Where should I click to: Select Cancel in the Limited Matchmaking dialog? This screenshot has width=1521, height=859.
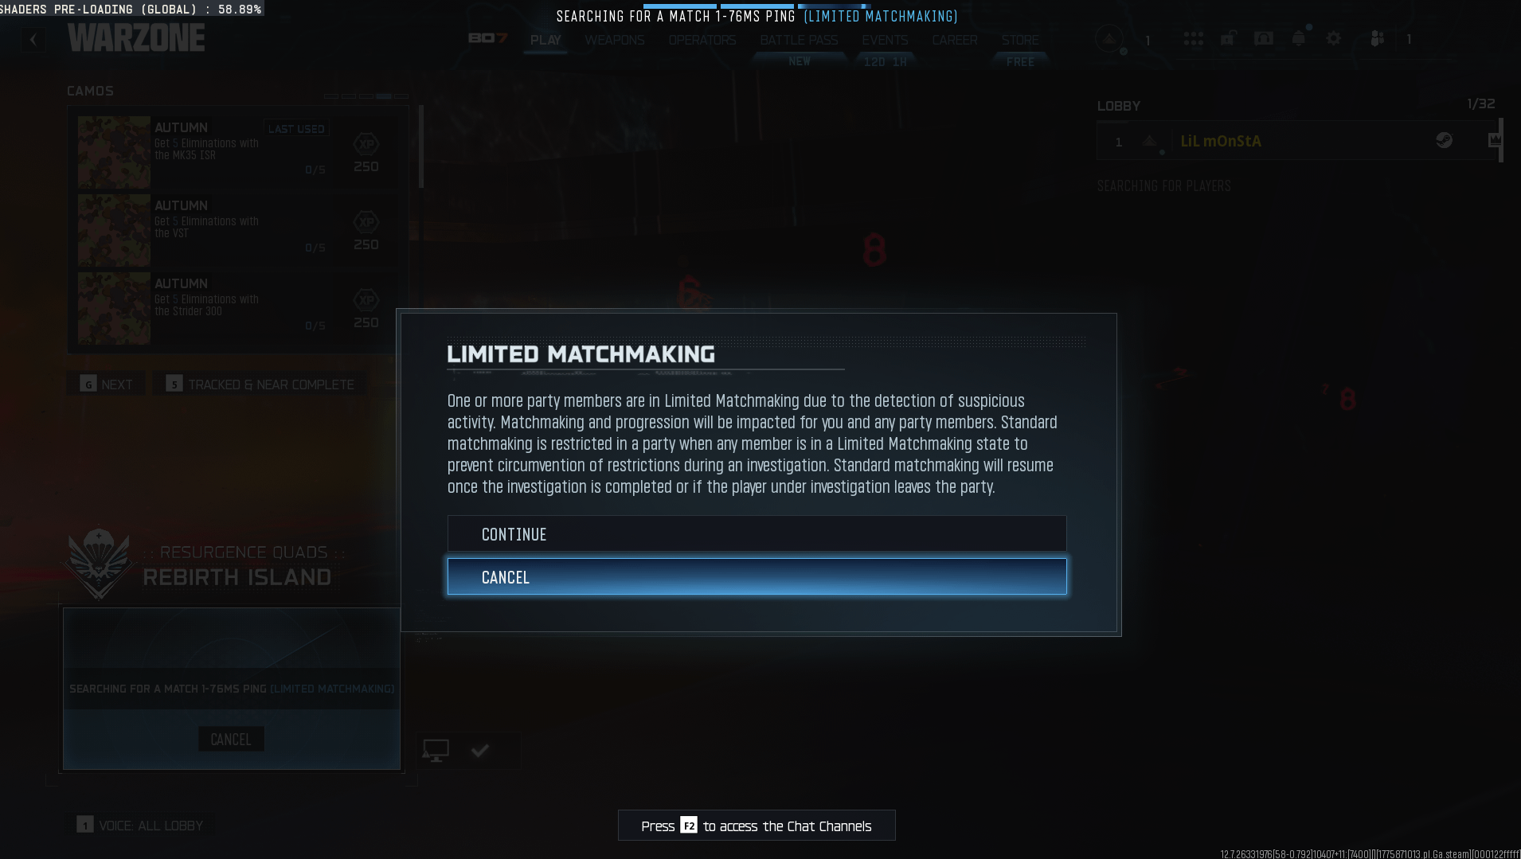[x=757, y=576]
